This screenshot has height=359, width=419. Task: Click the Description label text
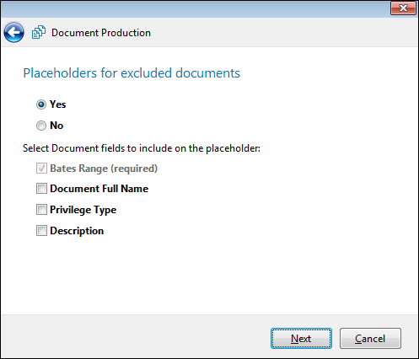(77, 231)
